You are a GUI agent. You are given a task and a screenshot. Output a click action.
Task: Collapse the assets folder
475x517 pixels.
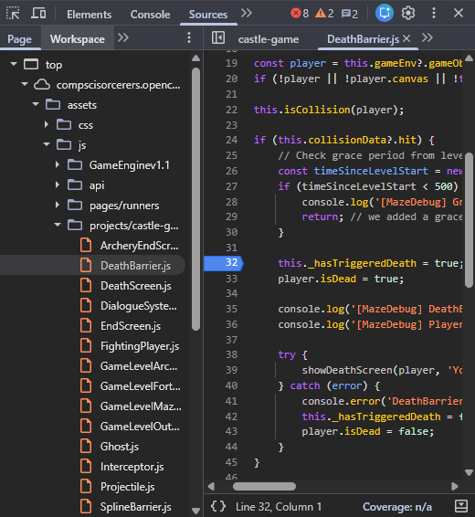point(36,104)
